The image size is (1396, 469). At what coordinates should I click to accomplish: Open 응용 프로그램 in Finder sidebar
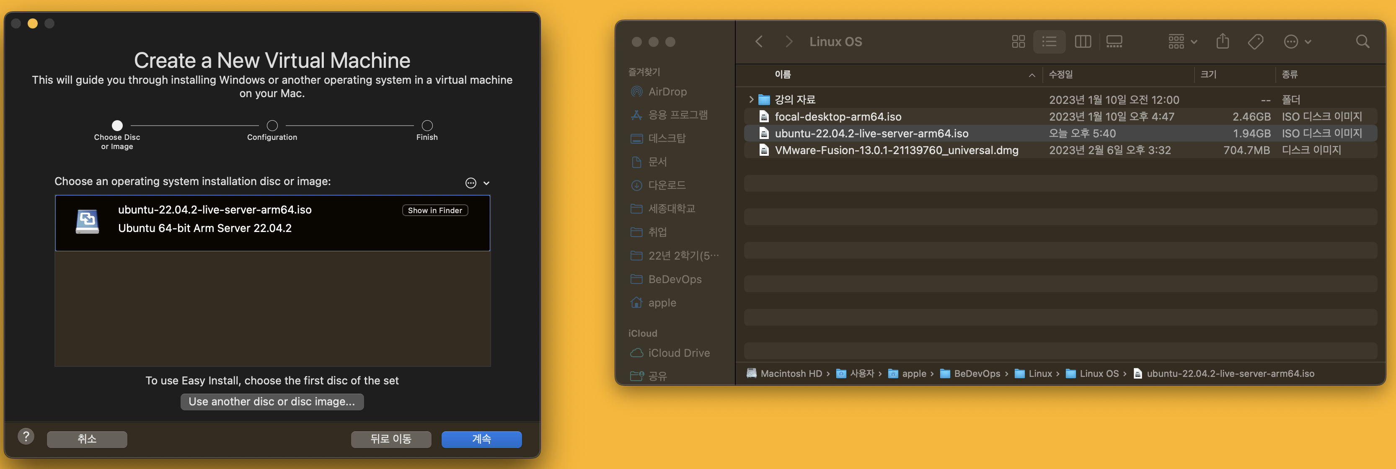click(x=669, y=115)
